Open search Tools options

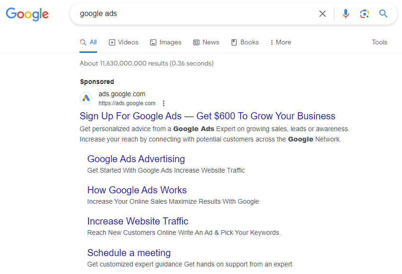(x=380, y=42)
